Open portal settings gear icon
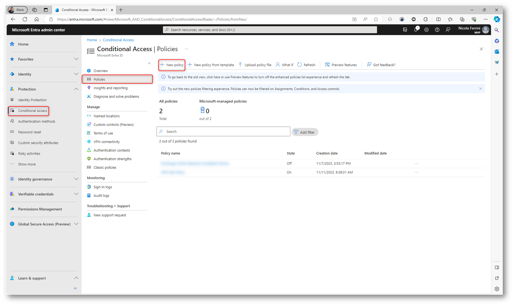 pos(426,30)
